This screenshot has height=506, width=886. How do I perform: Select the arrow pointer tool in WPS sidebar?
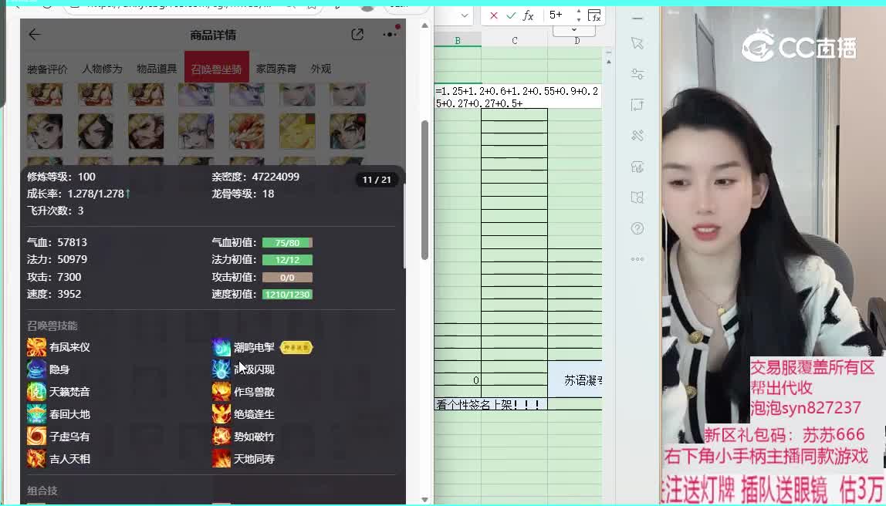(637, 43)
